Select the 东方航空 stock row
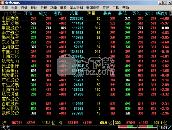 pyautogui.click(x=86, y=42)
